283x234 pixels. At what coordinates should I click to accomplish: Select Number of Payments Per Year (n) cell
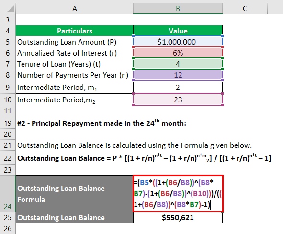point(75,75)
